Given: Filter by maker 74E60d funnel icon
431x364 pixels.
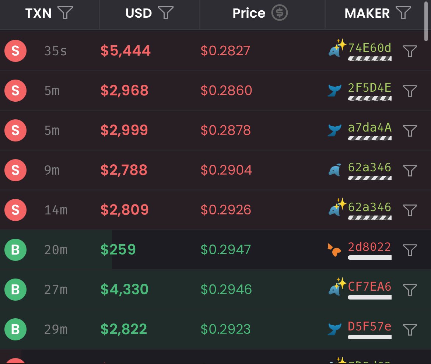Looking at the screenshot, I should click(410, 51).
